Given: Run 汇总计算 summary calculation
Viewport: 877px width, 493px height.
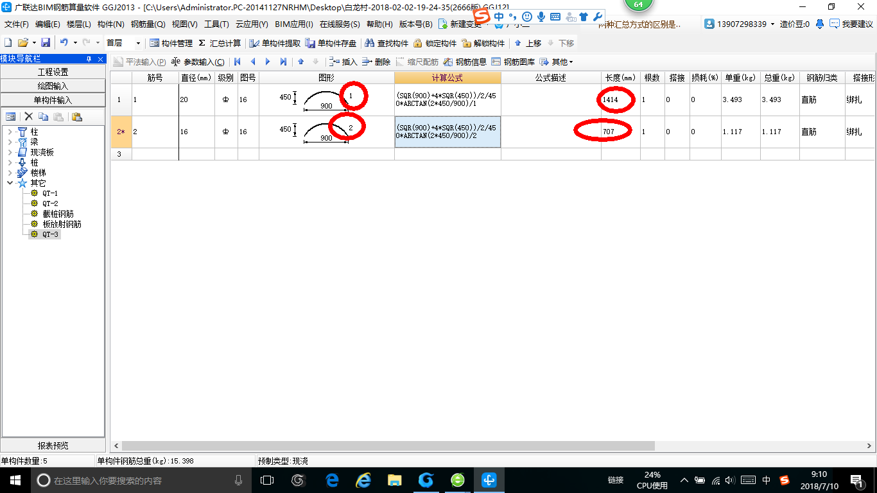Looking at the screenshot, I should coord(220,43).
